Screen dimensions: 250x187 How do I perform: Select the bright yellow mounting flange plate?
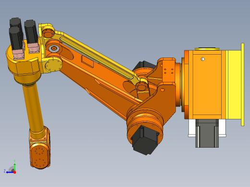pos(242,84)
